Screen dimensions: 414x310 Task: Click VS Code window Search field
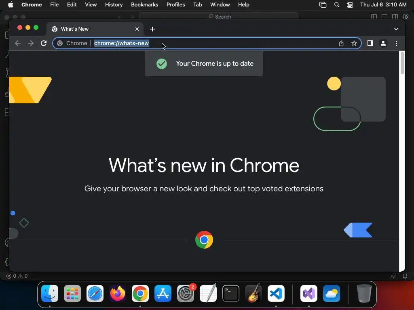(219, 16)
